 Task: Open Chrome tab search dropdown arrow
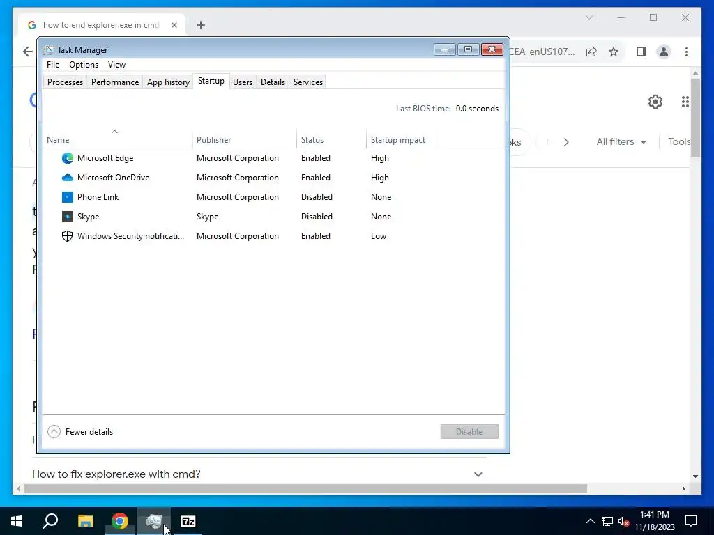589,17
